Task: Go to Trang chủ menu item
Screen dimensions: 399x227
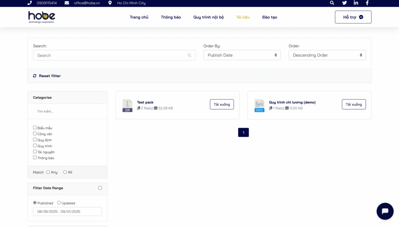Action: (139, 17)
